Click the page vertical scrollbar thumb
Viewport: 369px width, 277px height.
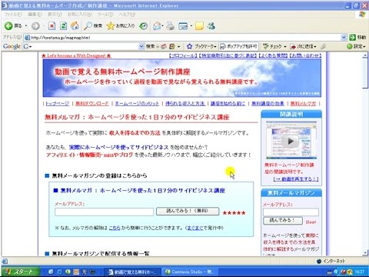tap(365, 73)
